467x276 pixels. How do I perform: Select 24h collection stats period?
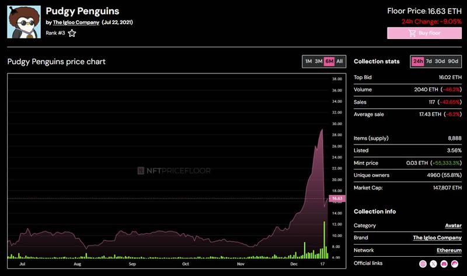click(417, 61)
